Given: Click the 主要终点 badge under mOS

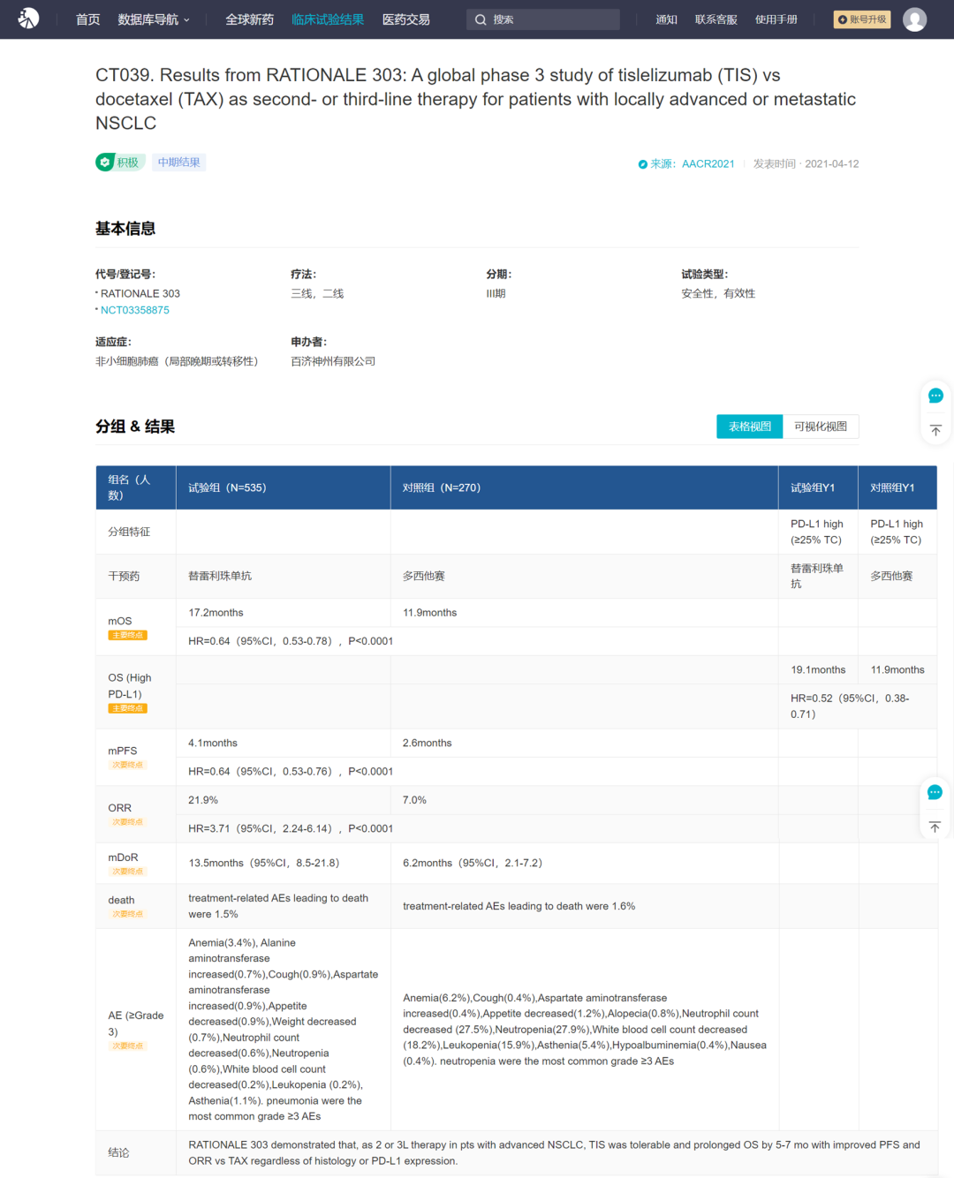Looking at the screenshot, I should pos(128,635).
